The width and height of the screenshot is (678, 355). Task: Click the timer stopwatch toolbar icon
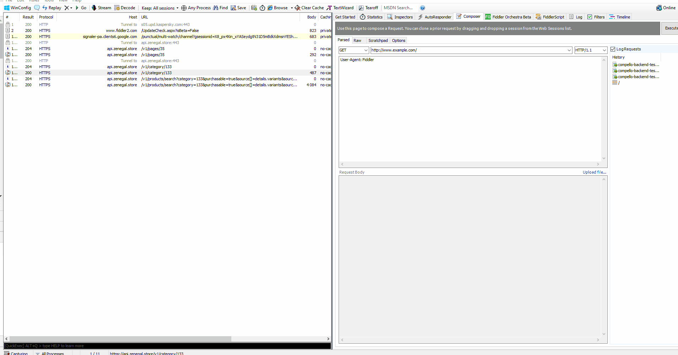pos(262,8)
